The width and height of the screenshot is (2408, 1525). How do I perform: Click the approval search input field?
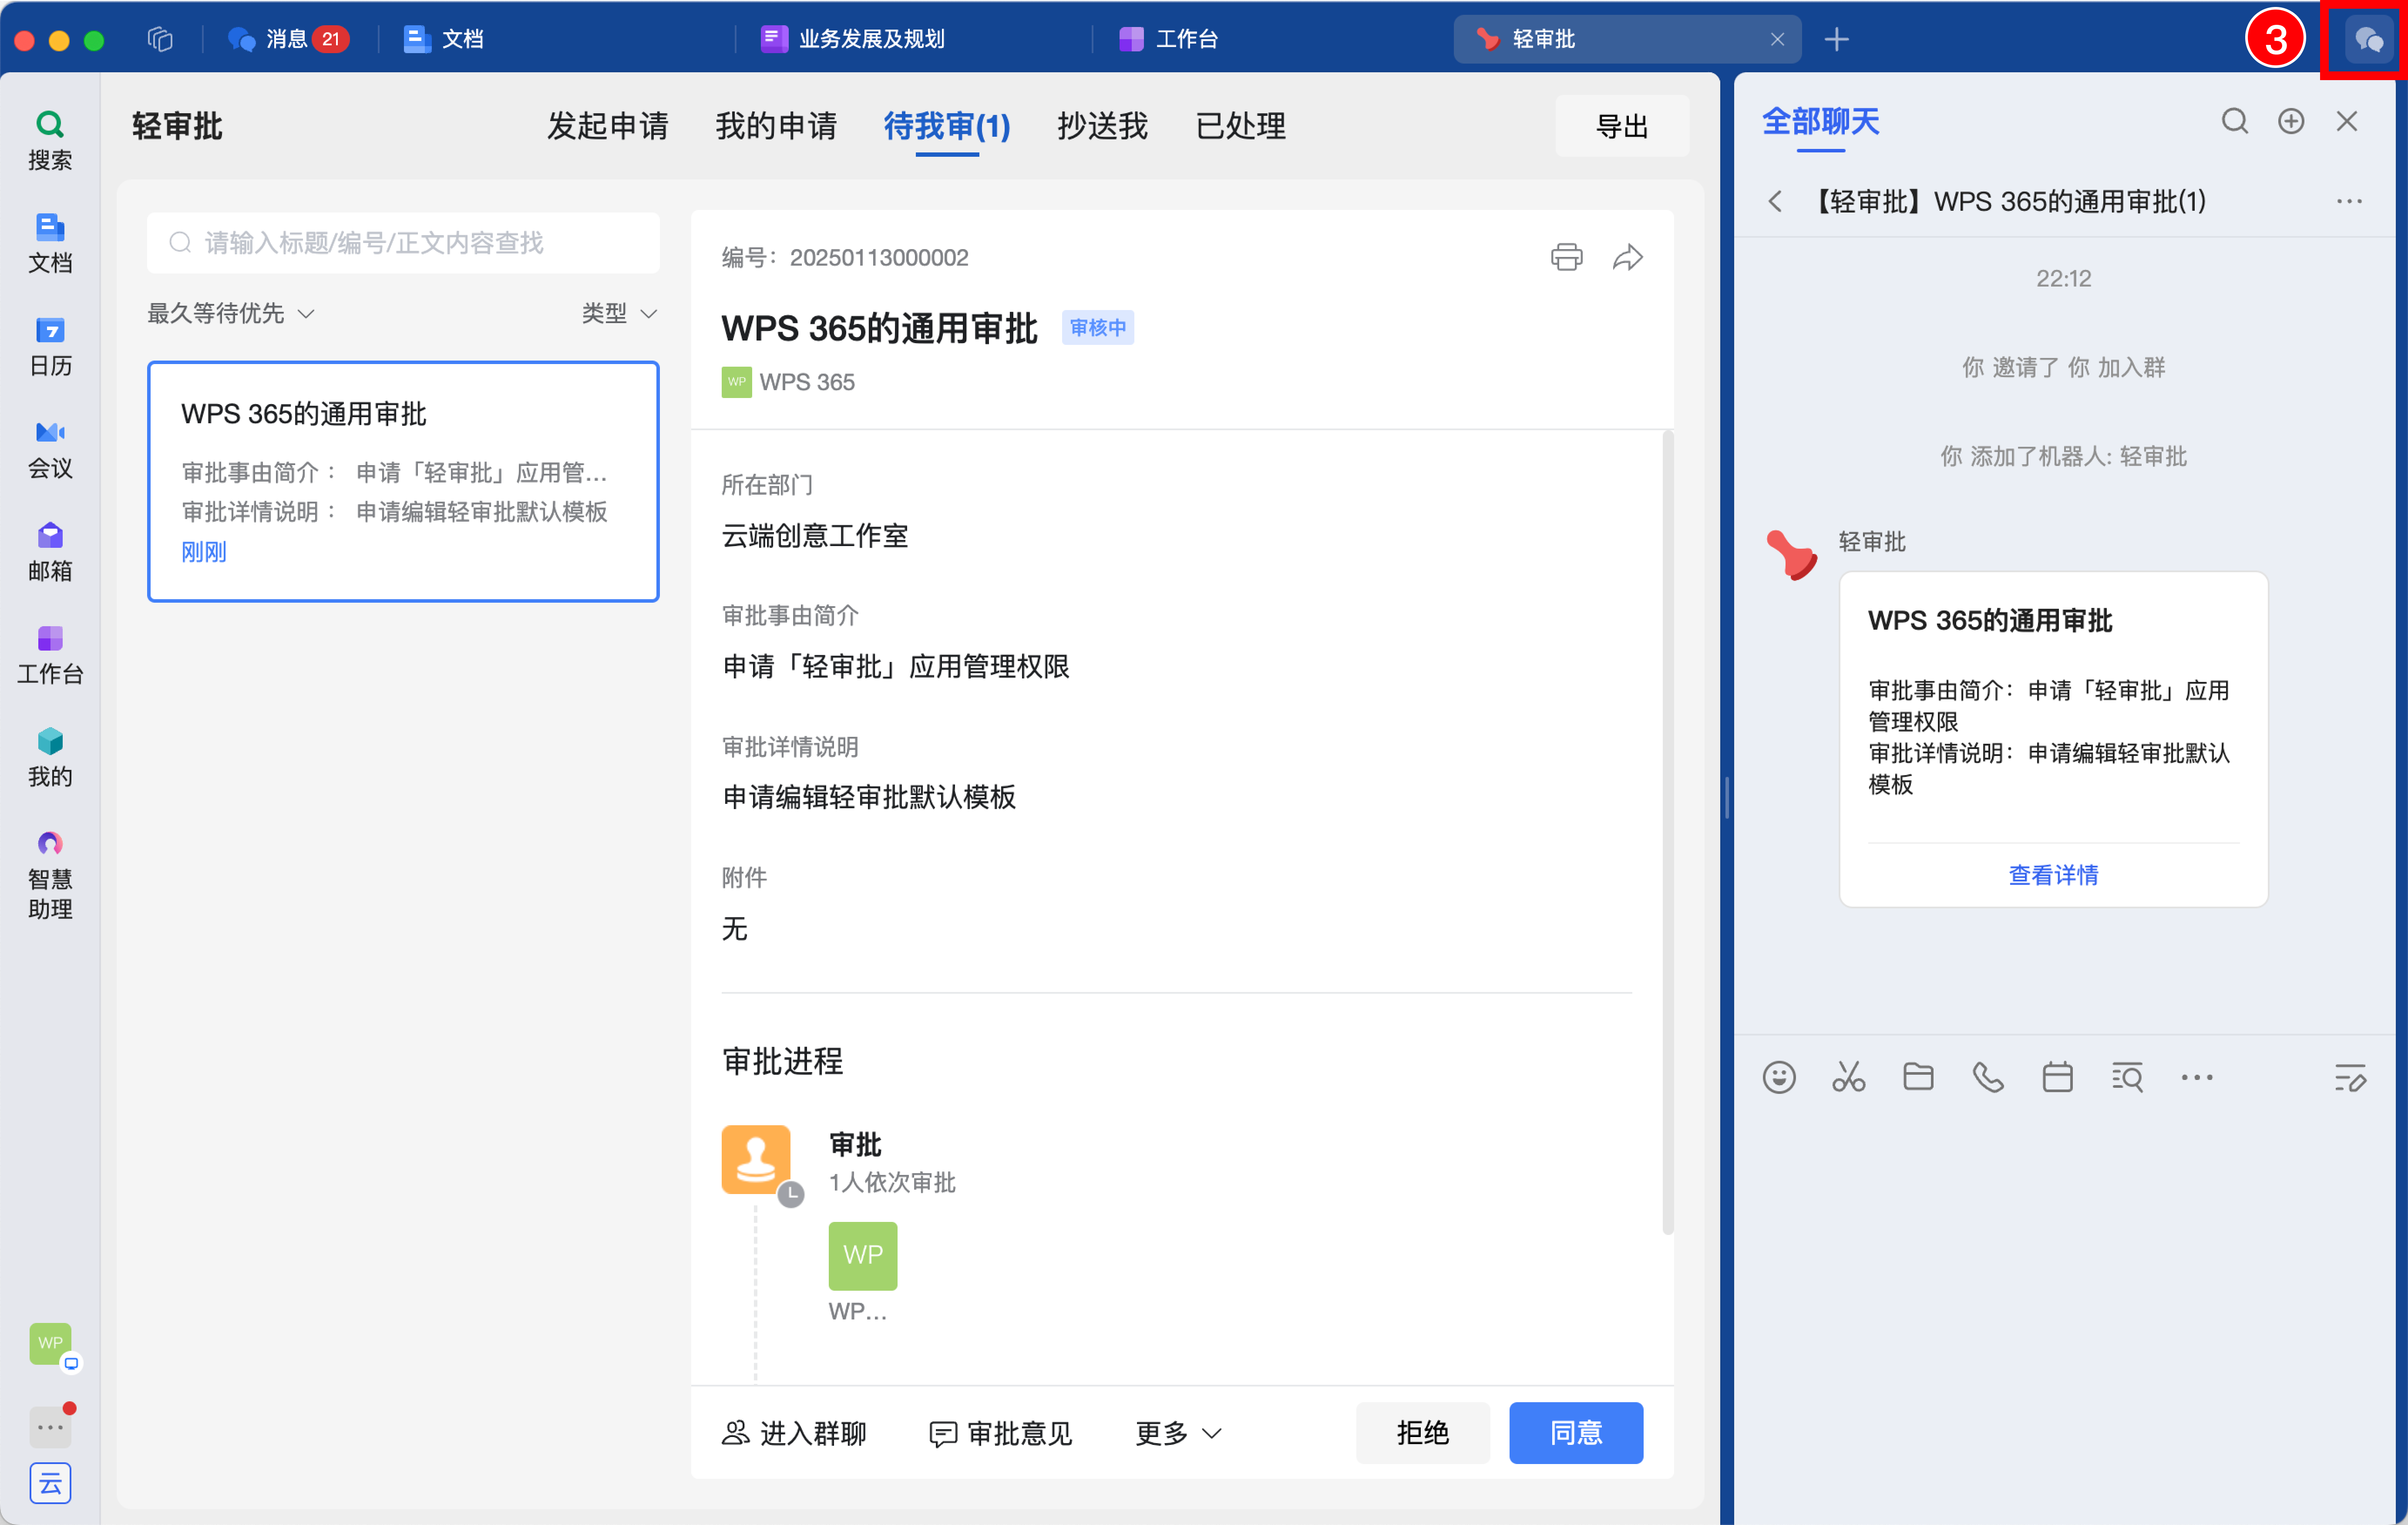click(403, 242)
